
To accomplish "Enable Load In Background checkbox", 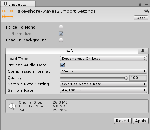I will pos(61,40).
